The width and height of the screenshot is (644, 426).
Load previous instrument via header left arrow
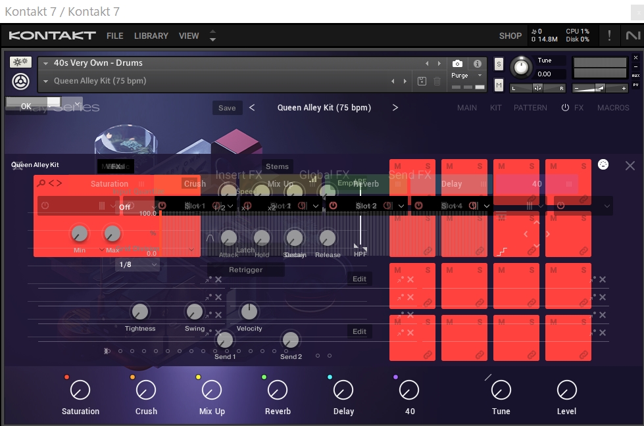427,63
